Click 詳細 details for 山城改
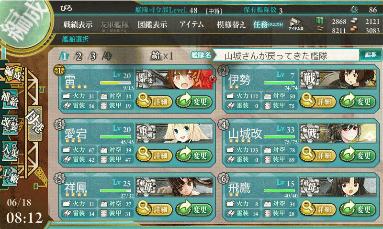 click(318, 155)
